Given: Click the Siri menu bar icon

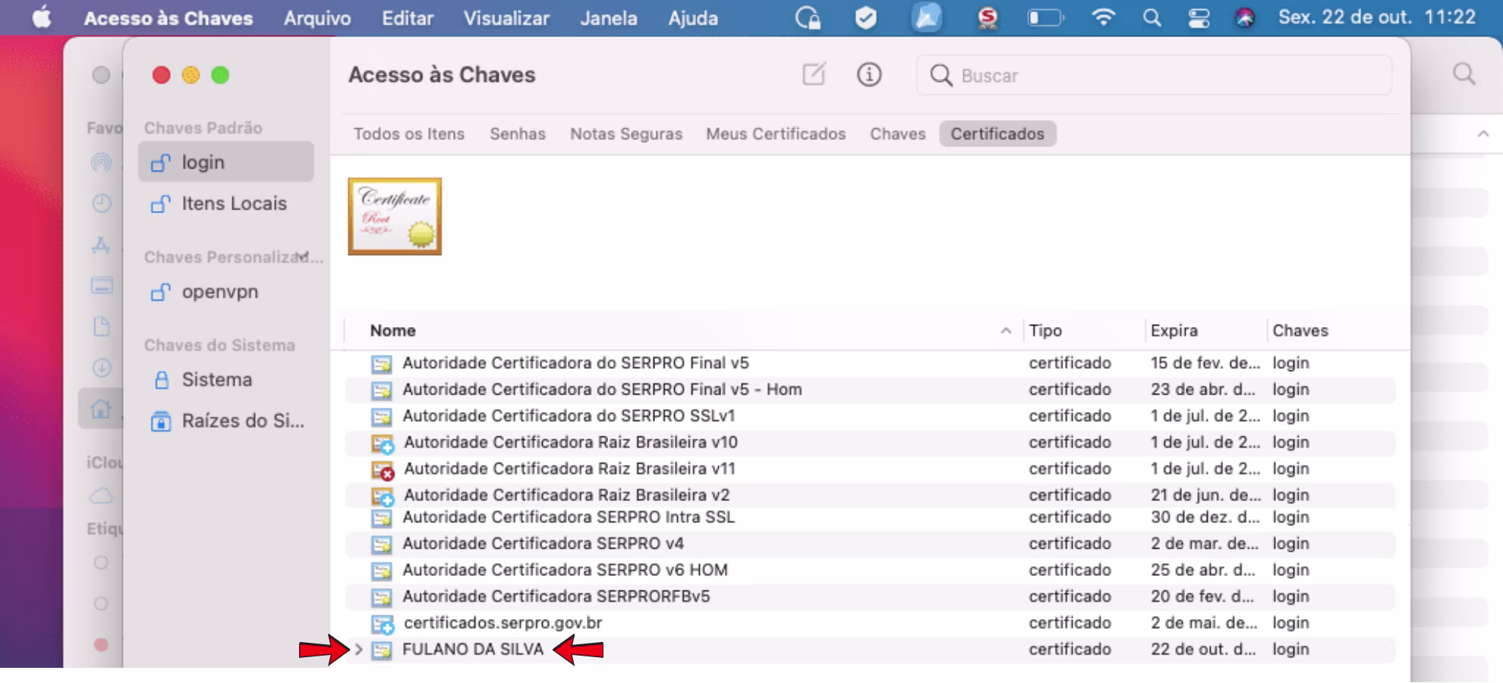Looking at the screenshot, I should point(1245,17).
